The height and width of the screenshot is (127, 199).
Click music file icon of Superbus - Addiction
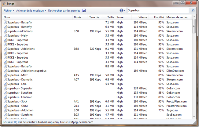(5, 110)
